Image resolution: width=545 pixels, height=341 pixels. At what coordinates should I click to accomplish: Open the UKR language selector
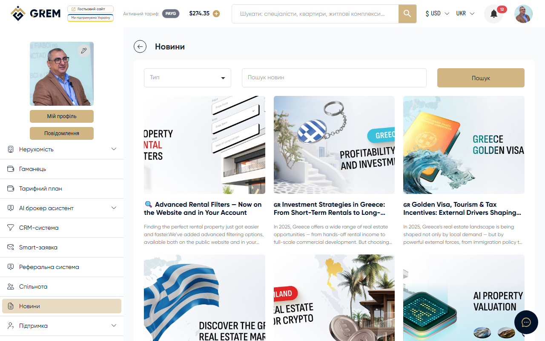tap(465, 14)
